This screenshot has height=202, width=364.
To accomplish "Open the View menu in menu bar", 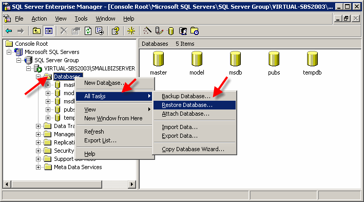I will tap(61, 19).
